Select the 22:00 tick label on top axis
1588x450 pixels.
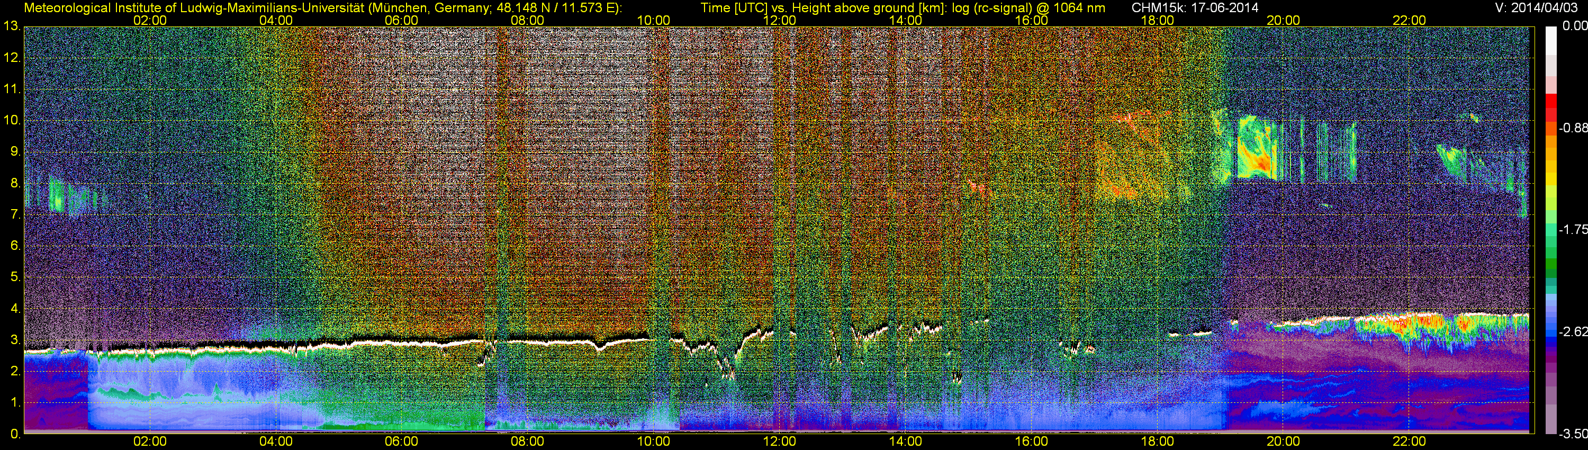coord(1409,20)
